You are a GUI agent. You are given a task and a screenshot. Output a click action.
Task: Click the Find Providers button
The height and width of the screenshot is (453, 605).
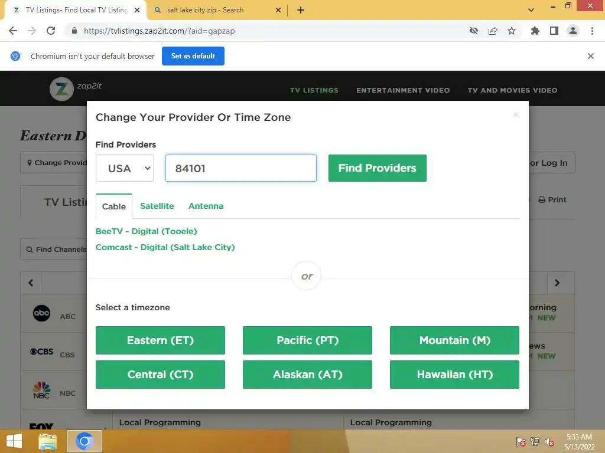378,168
